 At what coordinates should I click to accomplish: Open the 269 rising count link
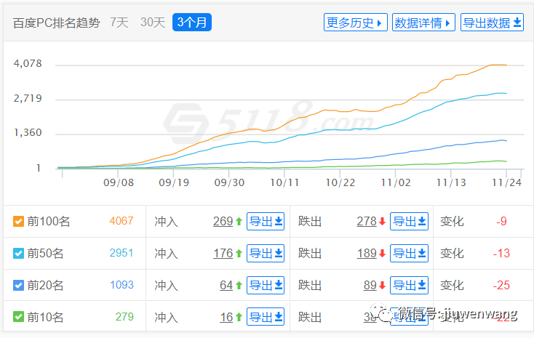pyautogui.click(x=223, y=222)
